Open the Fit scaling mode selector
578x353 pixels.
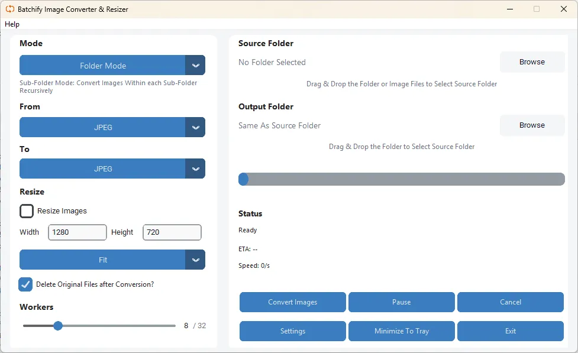[104, 260]
